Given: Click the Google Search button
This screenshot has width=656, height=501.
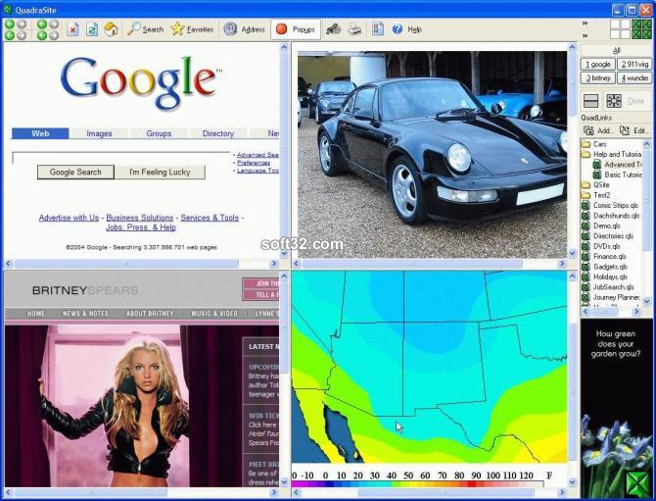Looking at the screenshot, I should (x=75, y=173).
